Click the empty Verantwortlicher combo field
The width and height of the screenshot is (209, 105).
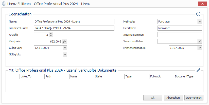tap(178, 41)
